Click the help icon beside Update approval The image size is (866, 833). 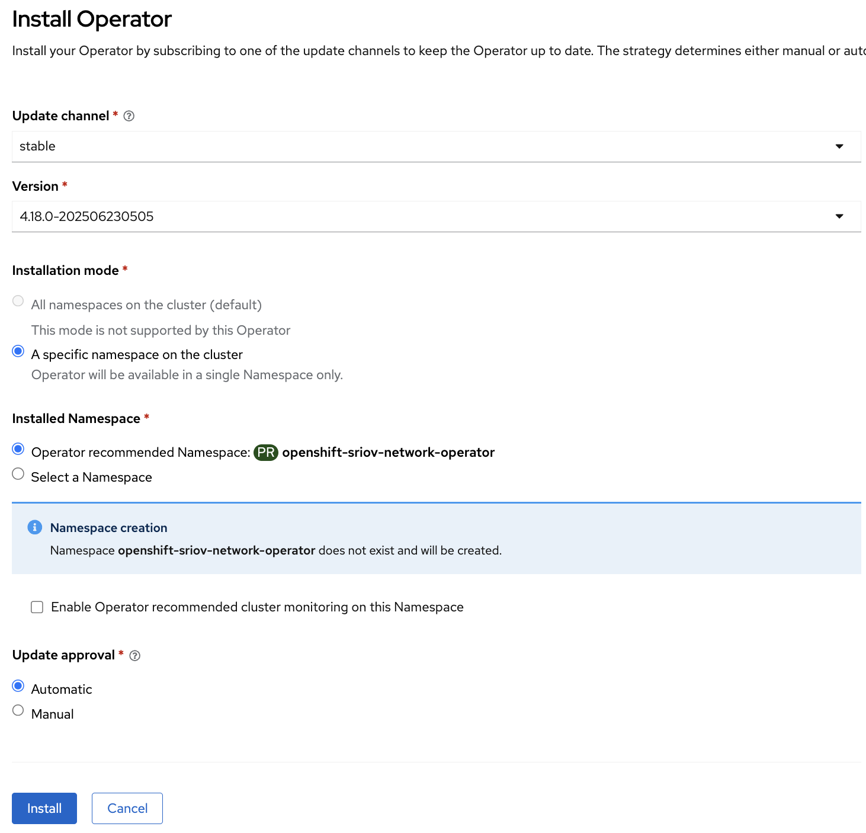(134, 655)
